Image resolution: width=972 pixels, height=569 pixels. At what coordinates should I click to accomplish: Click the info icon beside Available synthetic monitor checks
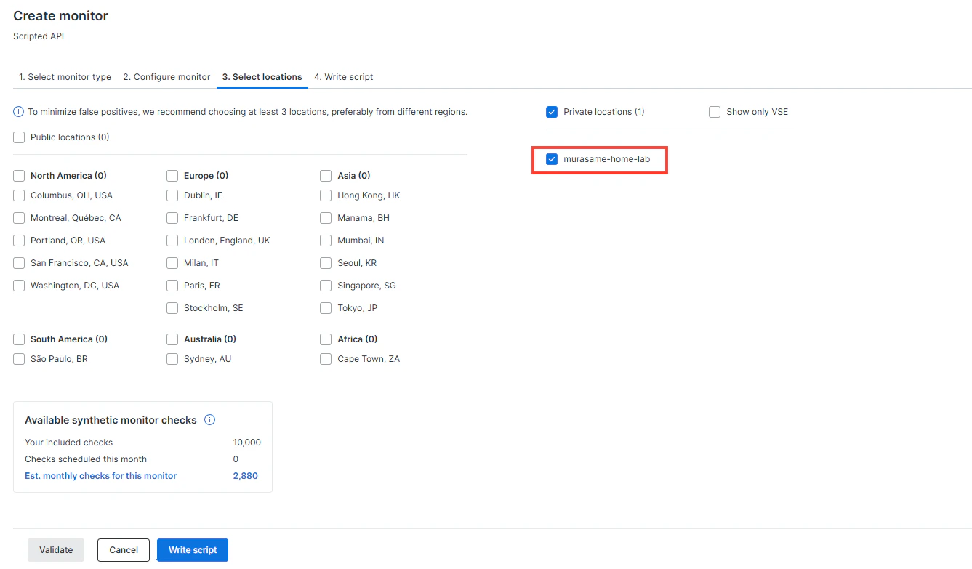point(209,420)
